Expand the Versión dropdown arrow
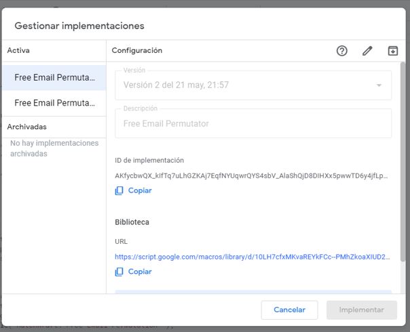 (379, 85)
